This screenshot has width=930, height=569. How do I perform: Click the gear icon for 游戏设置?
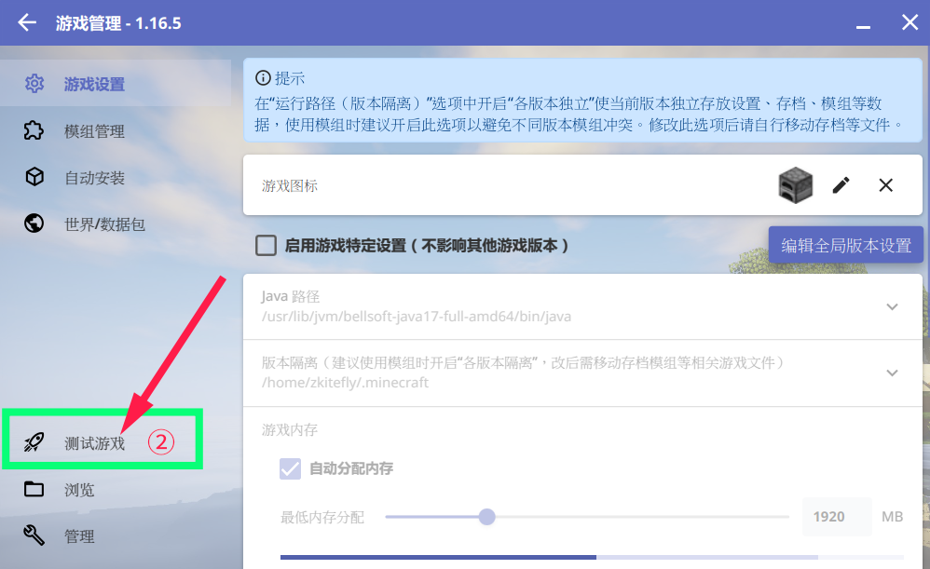34,84
